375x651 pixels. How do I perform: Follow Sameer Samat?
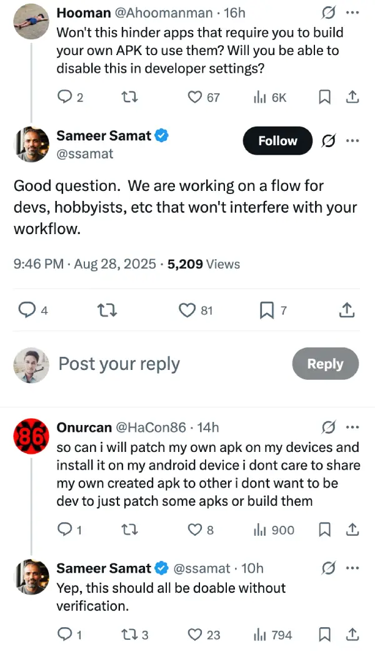coord(277,141)
